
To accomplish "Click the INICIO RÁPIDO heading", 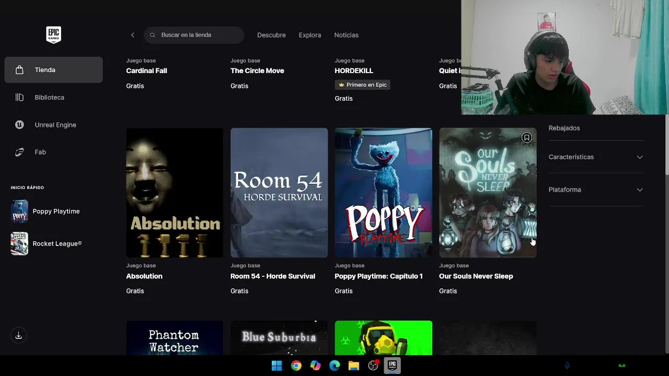I will pos(27,187).
